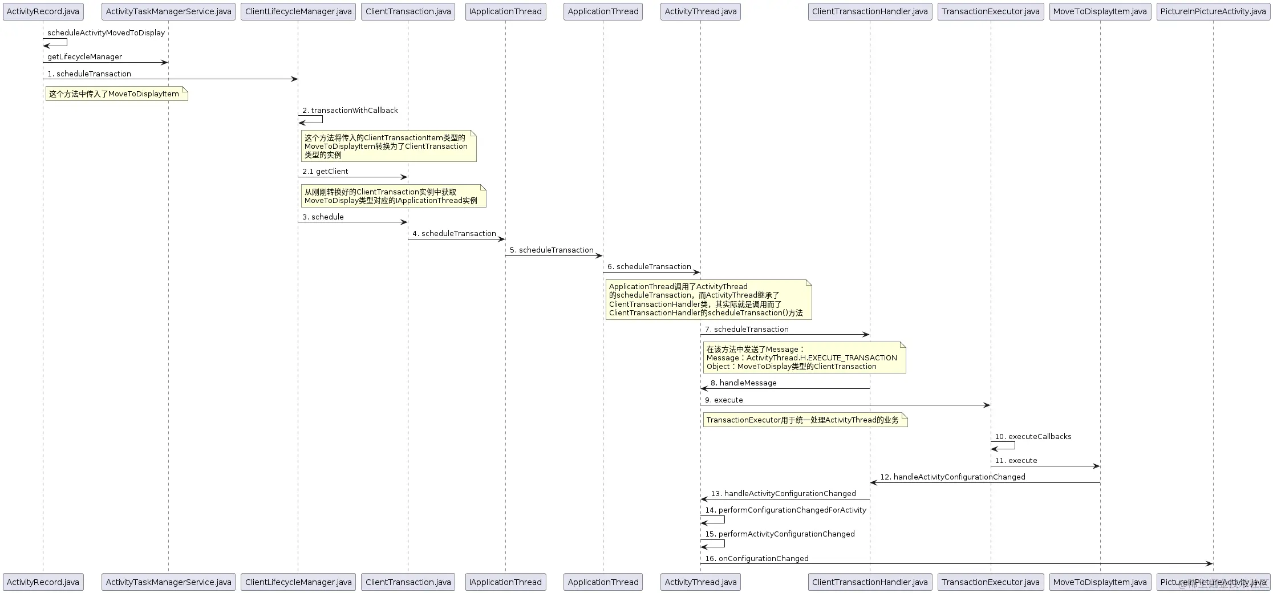Click the '2.1 getClient' message label
1273x593 pixels.
pyautogui.click(x=325, y=172)
